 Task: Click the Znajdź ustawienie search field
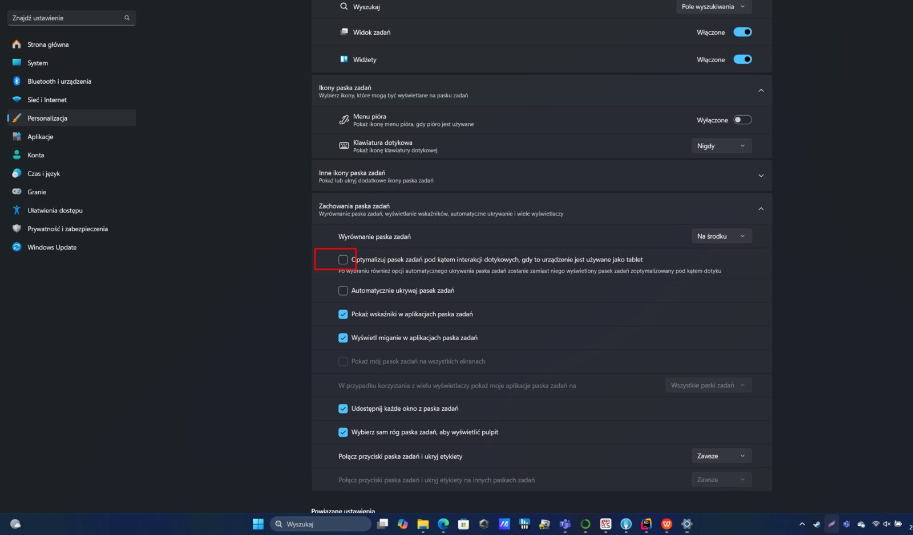[67, 18]
